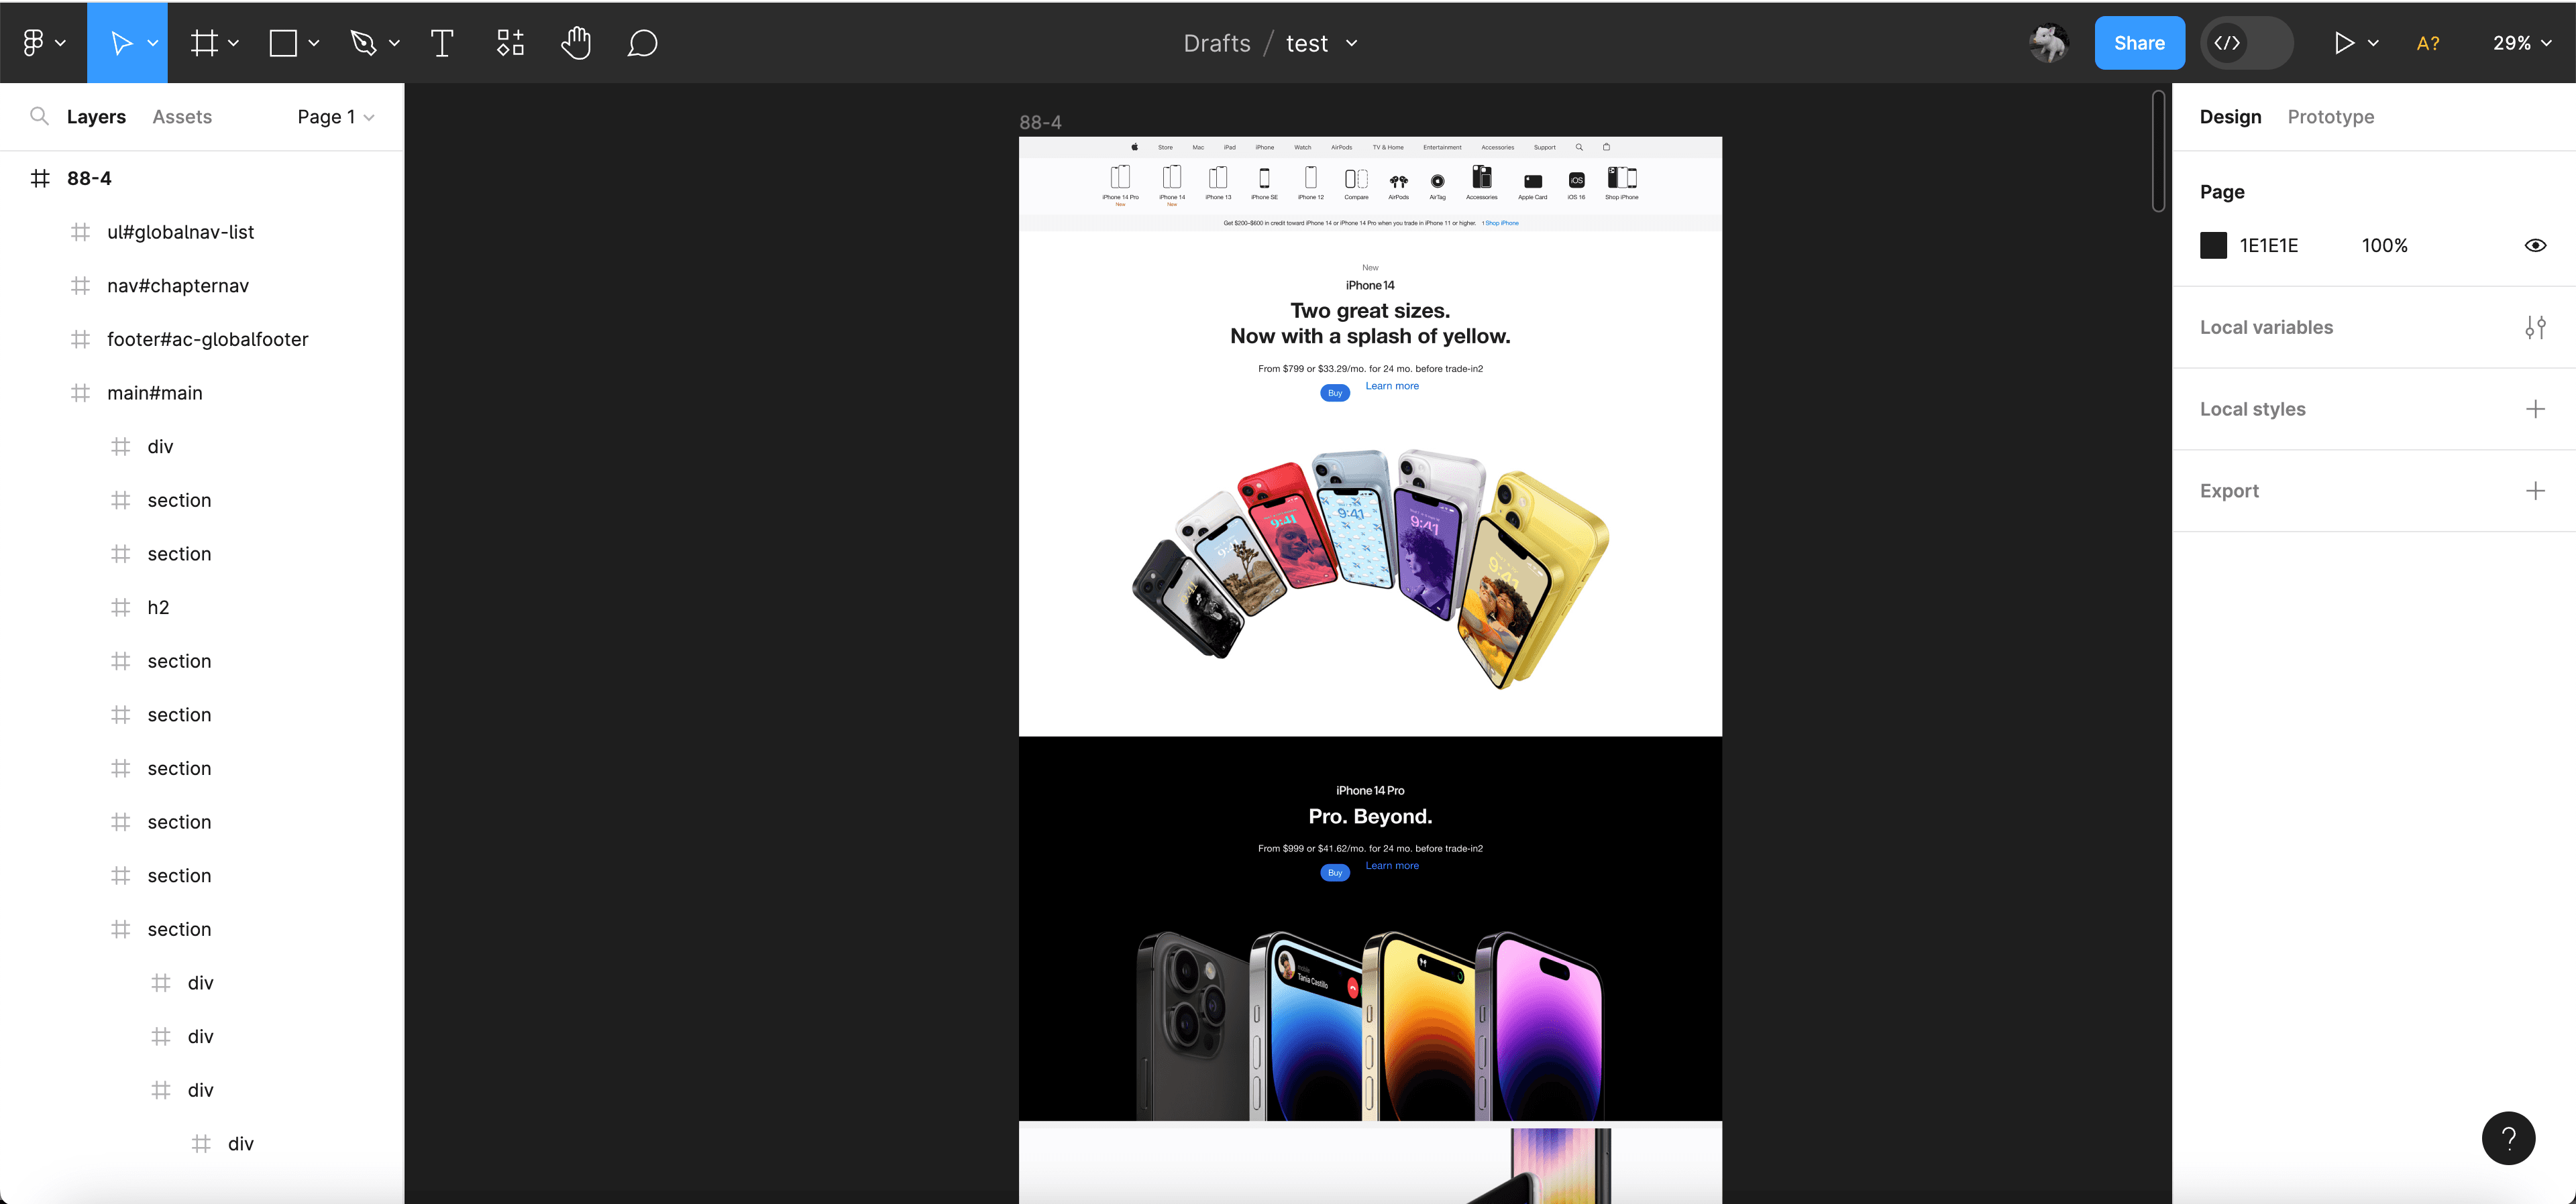Click Pro. Beyond. heading on canvas
The height and width of the screenshot is (1204, 2576).
pos(1370,817)
